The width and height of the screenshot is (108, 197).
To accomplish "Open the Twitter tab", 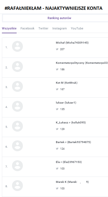I will [43, 28].
